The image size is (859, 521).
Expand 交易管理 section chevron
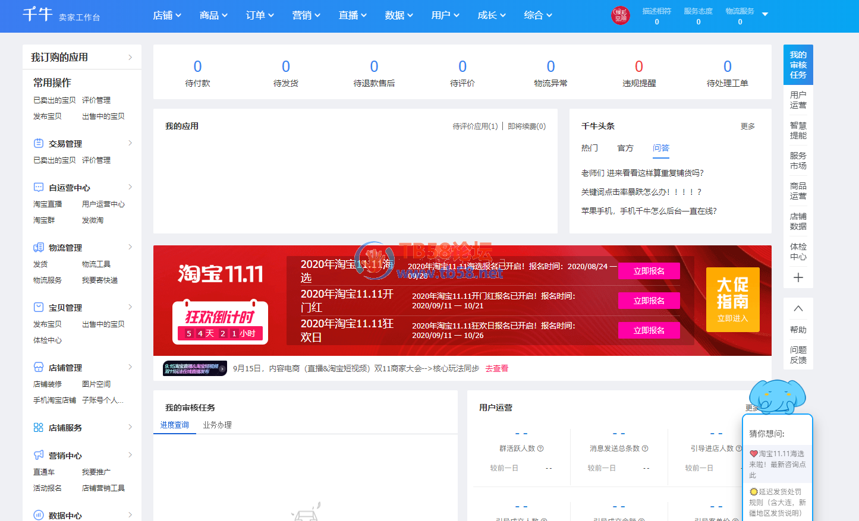[130, 143]
